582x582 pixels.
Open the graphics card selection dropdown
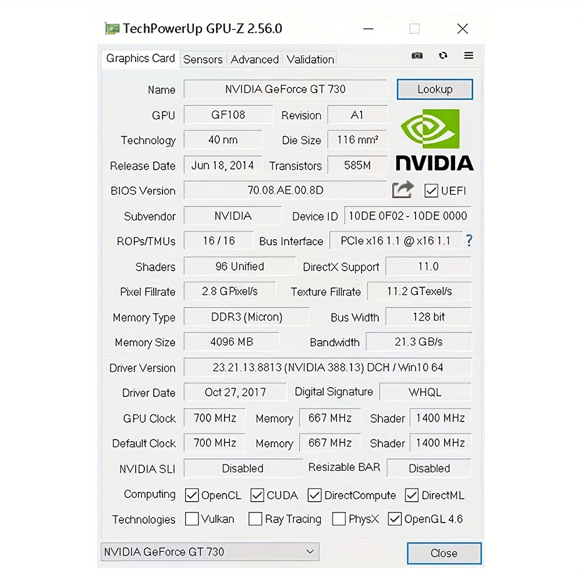pos(310,551)
